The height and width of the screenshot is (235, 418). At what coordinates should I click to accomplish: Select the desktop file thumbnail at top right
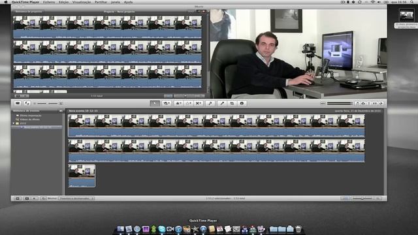406,16
